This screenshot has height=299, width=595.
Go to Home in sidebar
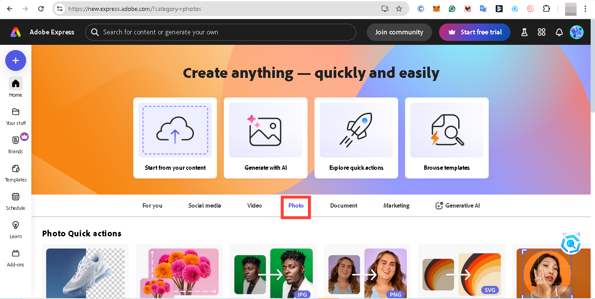[x=16, y=87]
